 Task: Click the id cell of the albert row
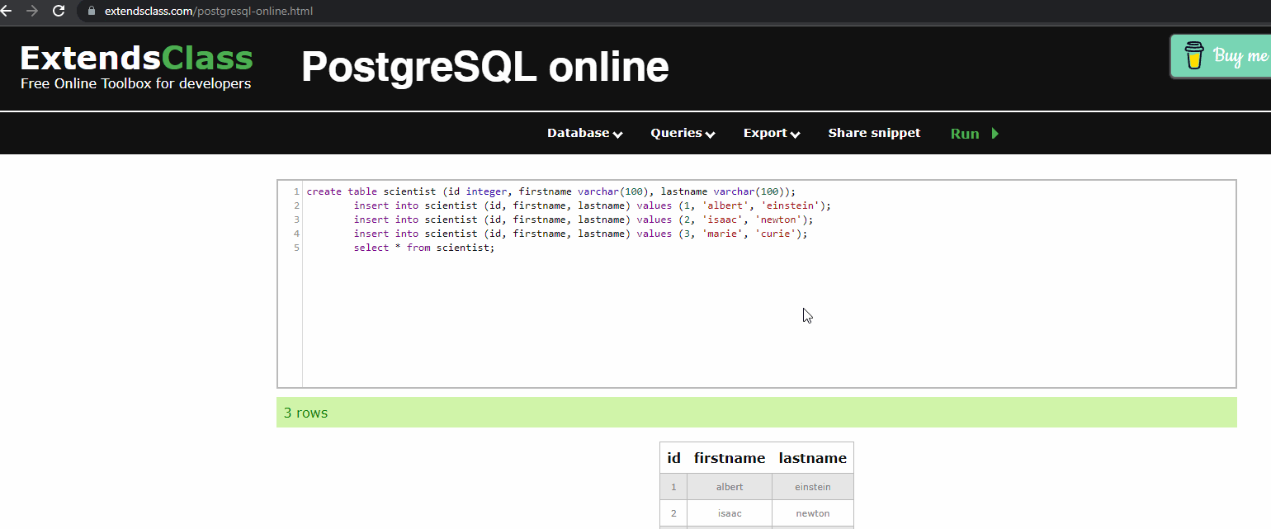point(673,487)
